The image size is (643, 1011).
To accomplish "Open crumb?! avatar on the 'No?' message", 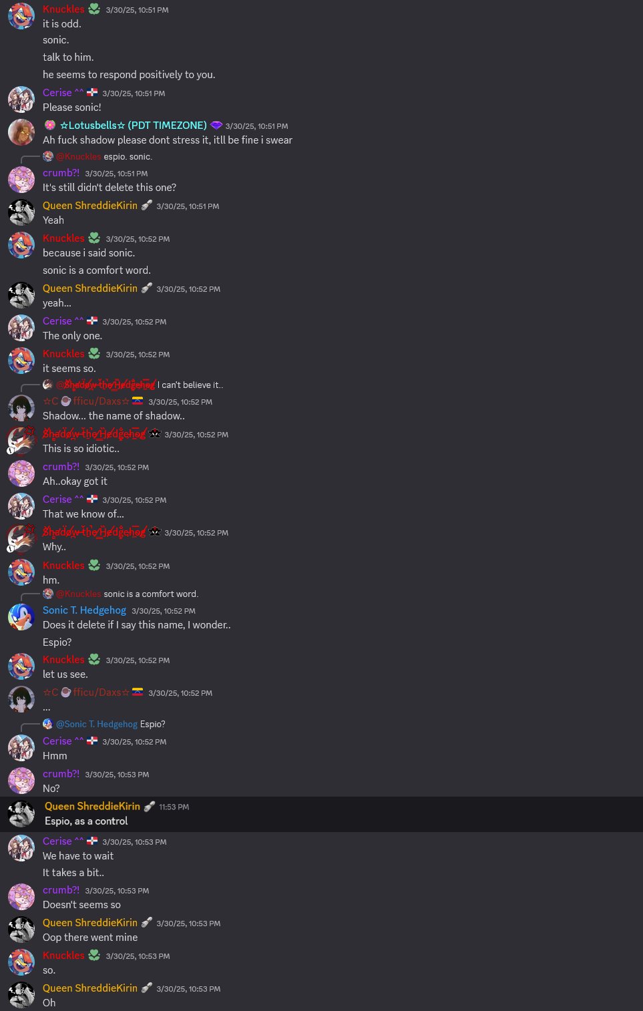I will (21, 780).
